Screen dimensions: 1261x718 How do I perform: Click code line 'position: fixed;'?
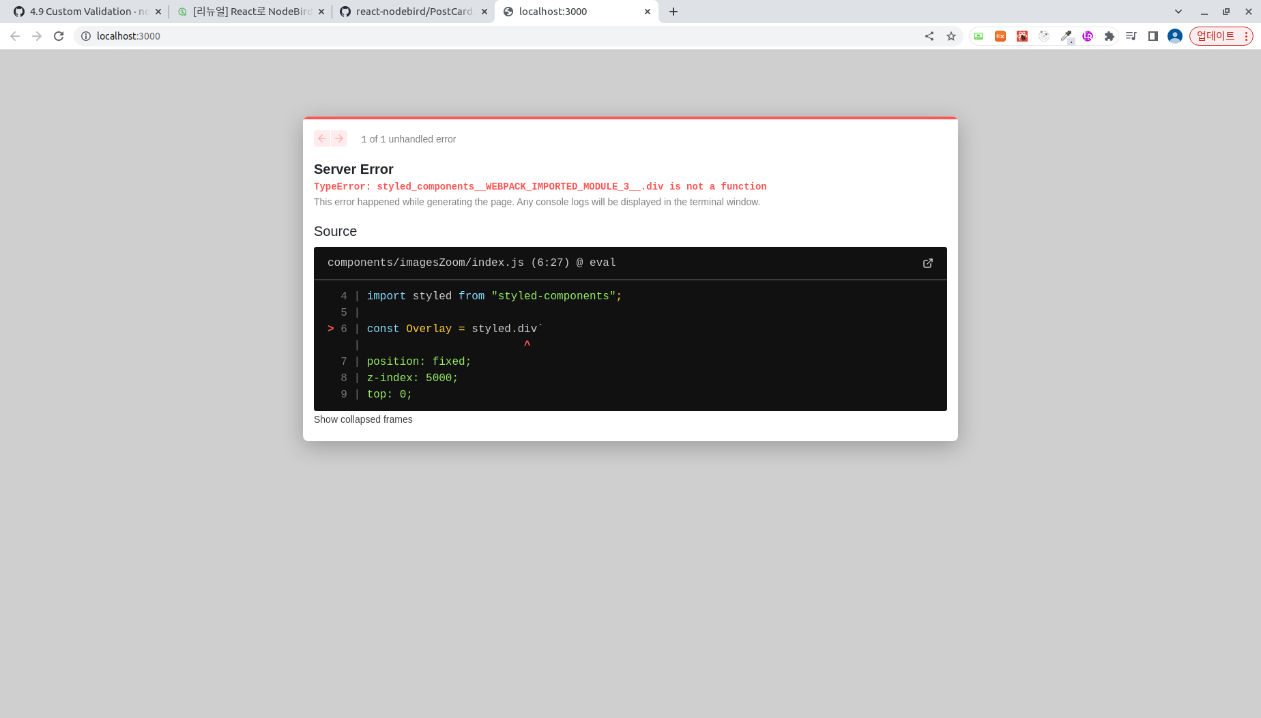419,361
